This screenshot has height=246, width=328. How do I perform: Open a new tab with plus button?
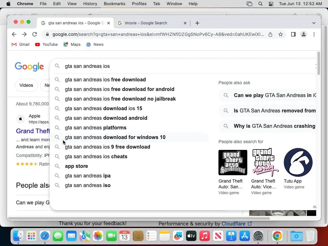(x=197, y=23)
